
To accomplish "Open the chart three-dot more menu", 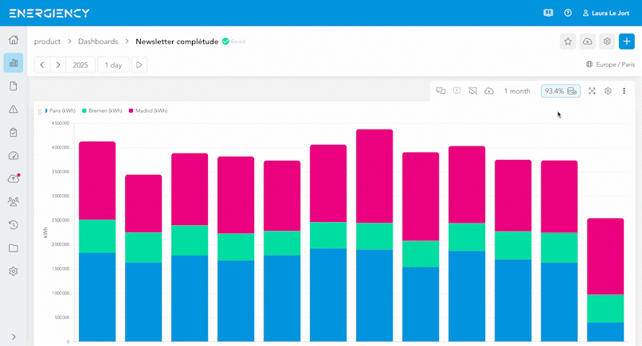I will click(x=624, y=91).
